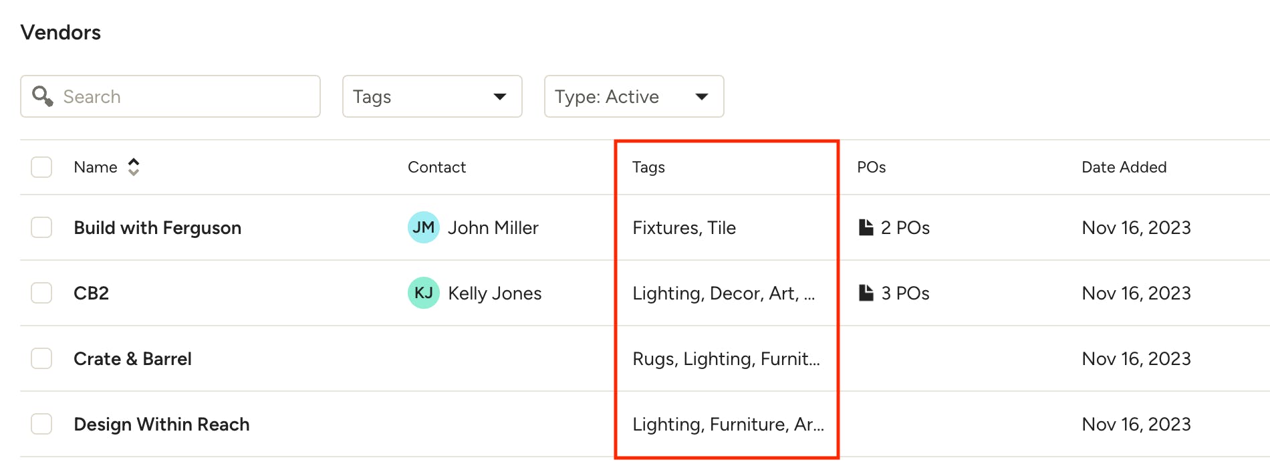Click the Date Added column header
This screenshot has height=468, width=1270.
pyautogui.click(x=1124, y=167)
